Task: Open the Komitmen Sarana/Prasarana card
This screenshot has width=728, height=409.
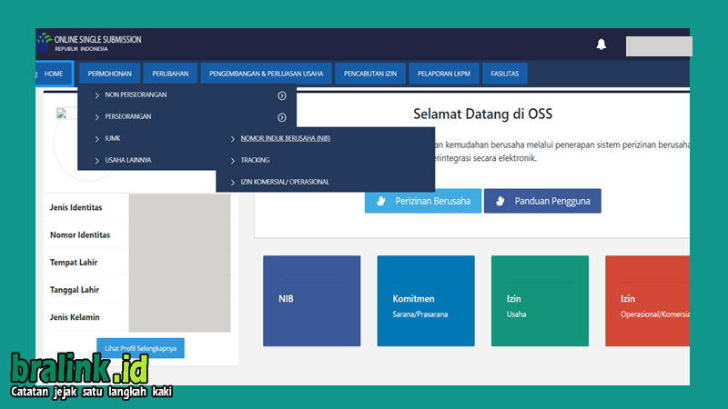Action: [x=426, y=301]
